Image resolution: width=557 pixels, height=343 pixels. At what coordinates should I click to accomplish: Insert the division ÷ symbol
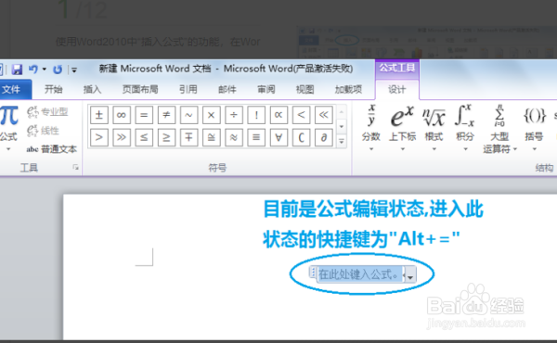pyautogui.click(x=233, y=115)
